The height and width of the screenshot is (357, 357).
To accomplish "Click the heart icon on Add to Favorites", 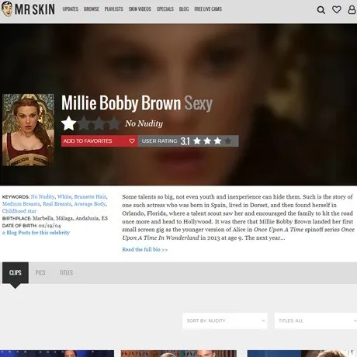I will tap(132, 141).
